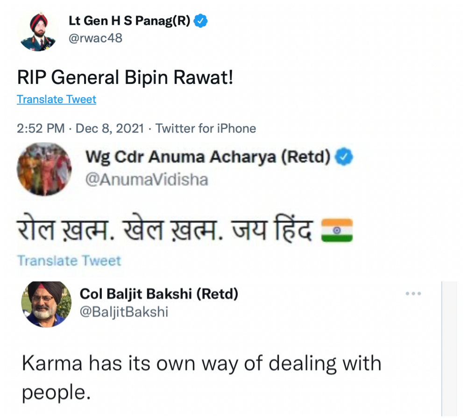Viewport: 467px width, 420px height.
Task: Open the three-dot more menu on Baljit Bakshi's tweet
Action: pyautogui.click(x=413, y=294)
